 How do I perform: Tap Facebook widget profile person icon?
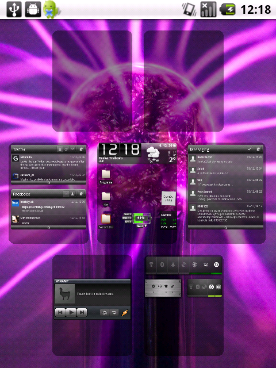point(73,194)
